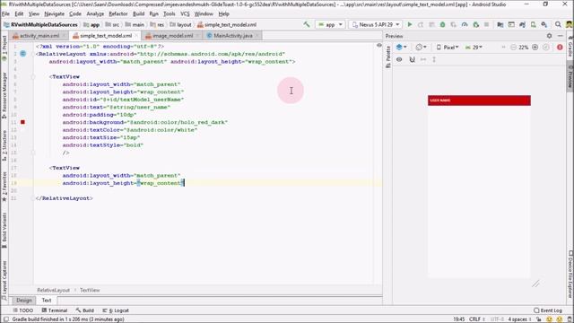Image resolution: width=574 pixels, height=323 pixels.
Task: Open the Event Log
Action: [548, 310]
